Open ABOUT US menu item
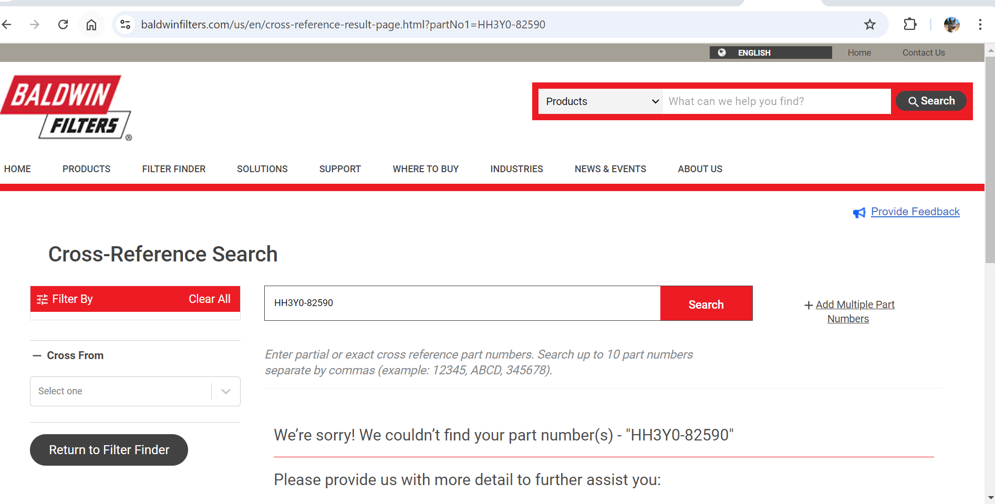Viewport: 995px width, 504px height. [x=700, y=169]
